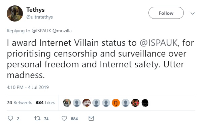This screenshot has width=202, height=126.
Task: Open @ISPAUK in the Replying to line
Action: [x=41, y=31]
